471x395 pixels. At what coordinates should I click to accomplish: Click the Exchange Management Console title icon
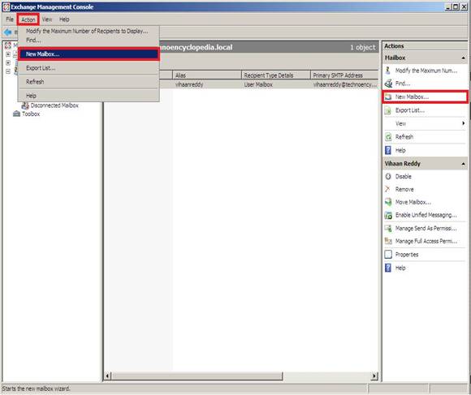click(6, 6)
